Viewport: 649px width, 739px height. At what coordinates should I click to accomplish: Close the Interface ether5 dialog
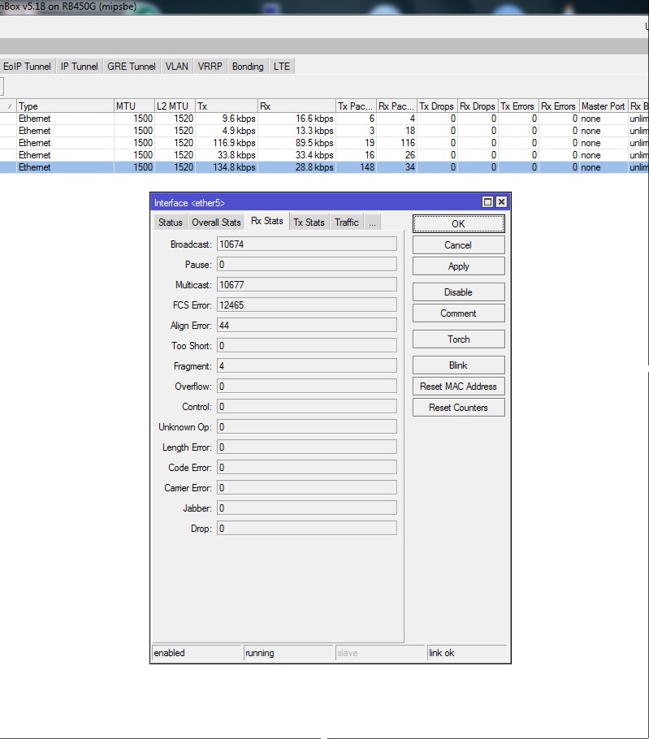tap(501, 202)
